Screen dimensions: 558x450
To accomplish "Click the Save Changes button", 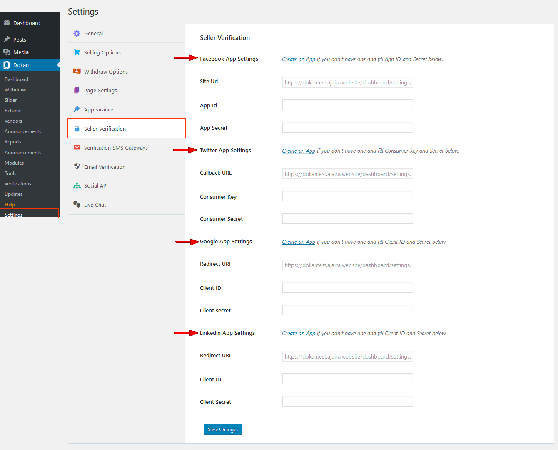I will [x=223, y=429].
